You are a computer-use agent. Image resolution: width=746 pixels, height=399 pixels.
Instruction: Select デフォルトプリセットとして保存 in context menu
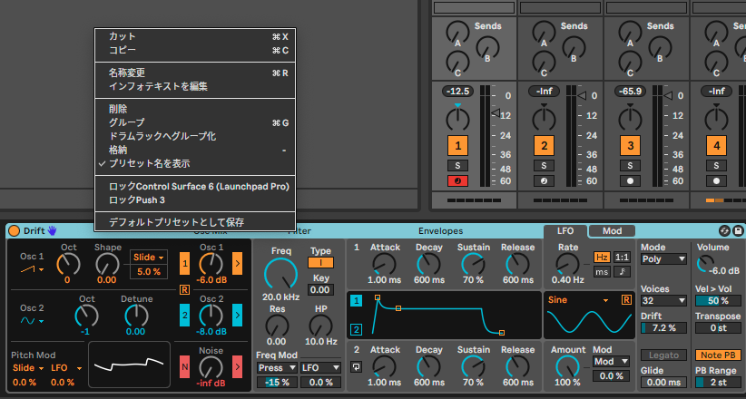(176, 222)
